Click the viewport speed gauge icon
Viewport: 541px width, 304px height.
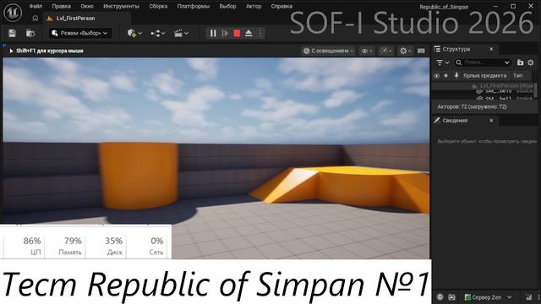click(384, 51)
